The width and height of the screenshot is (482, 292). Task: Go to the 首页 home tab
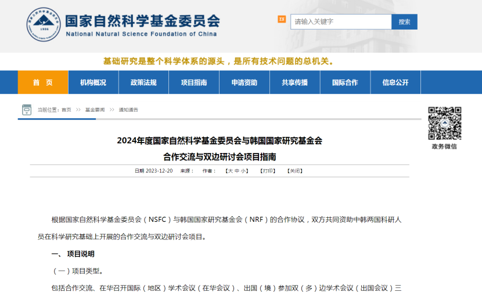[x=43, y=82]
